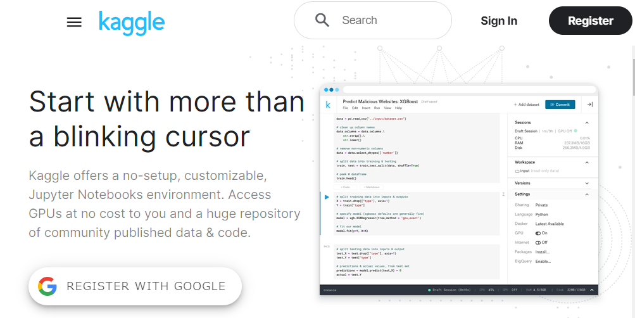
Task: Toggle the Internet switch in Settings
Action: [x=538, y=243]
